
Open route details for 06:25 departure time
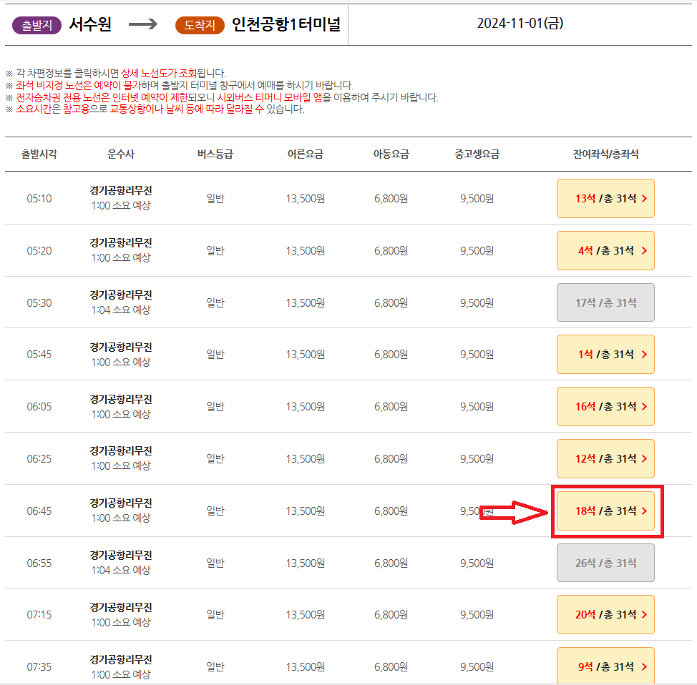[39, 458]
